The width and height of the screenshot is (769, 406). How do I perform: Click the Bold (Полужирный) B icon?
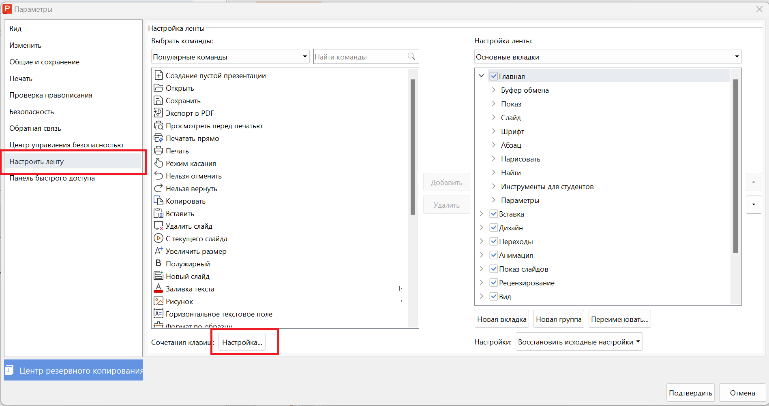158,264
